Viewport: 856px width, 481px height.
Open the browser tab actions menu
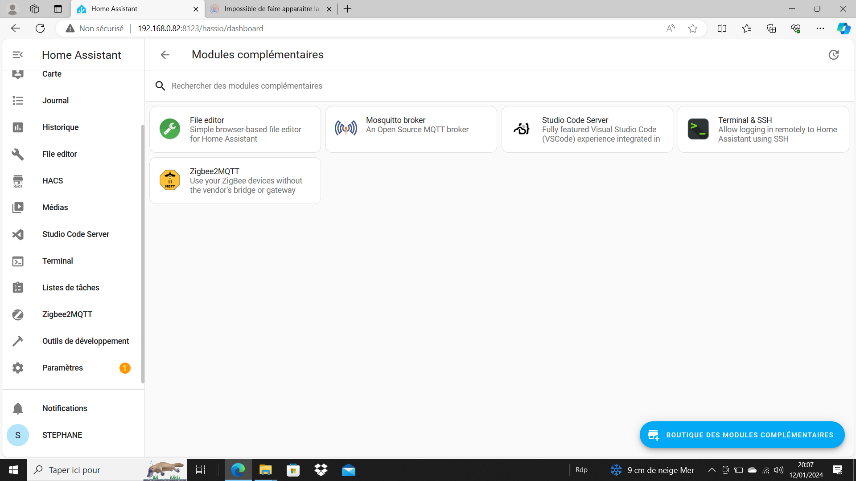[58, 9]
